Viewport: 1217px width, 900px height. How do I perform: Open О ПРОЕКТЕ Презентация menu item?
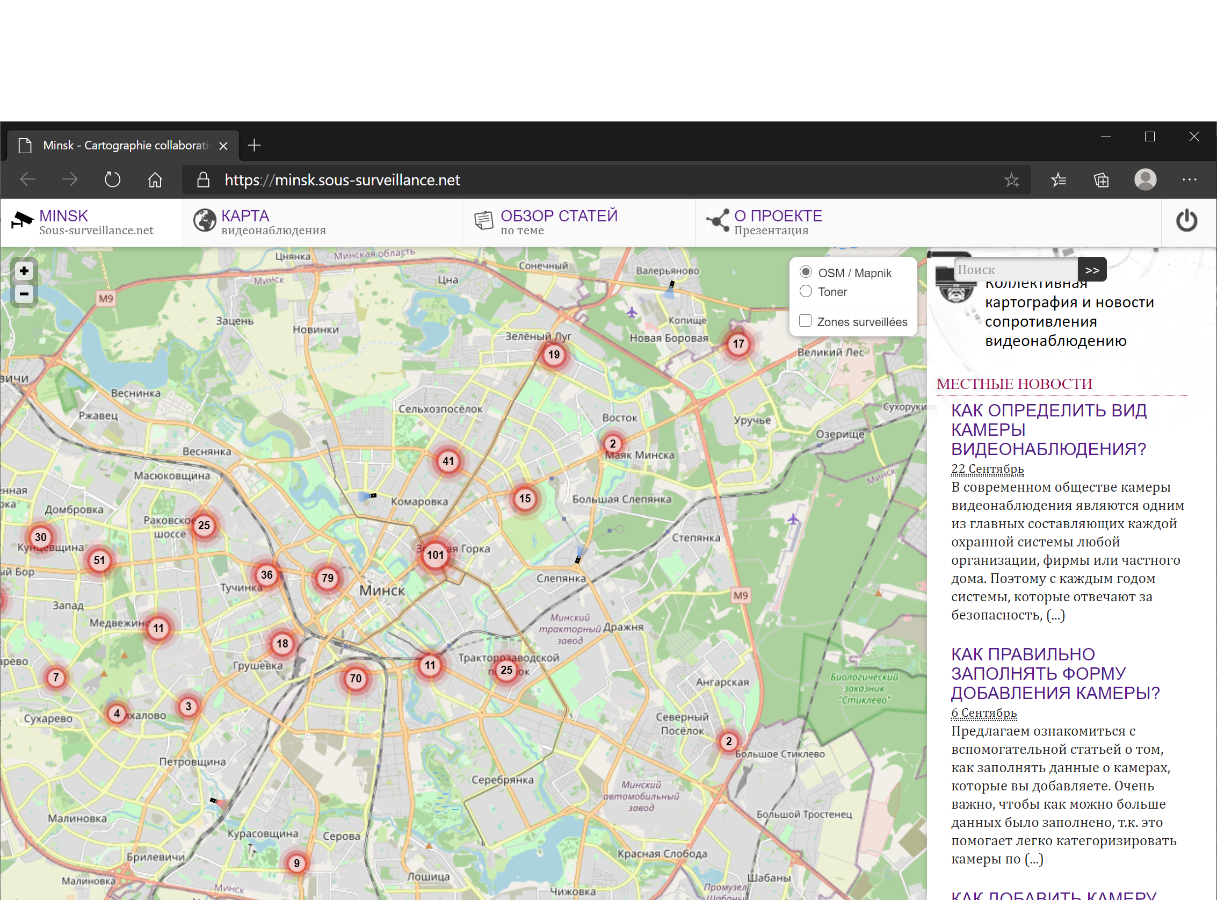pos(928,222)
